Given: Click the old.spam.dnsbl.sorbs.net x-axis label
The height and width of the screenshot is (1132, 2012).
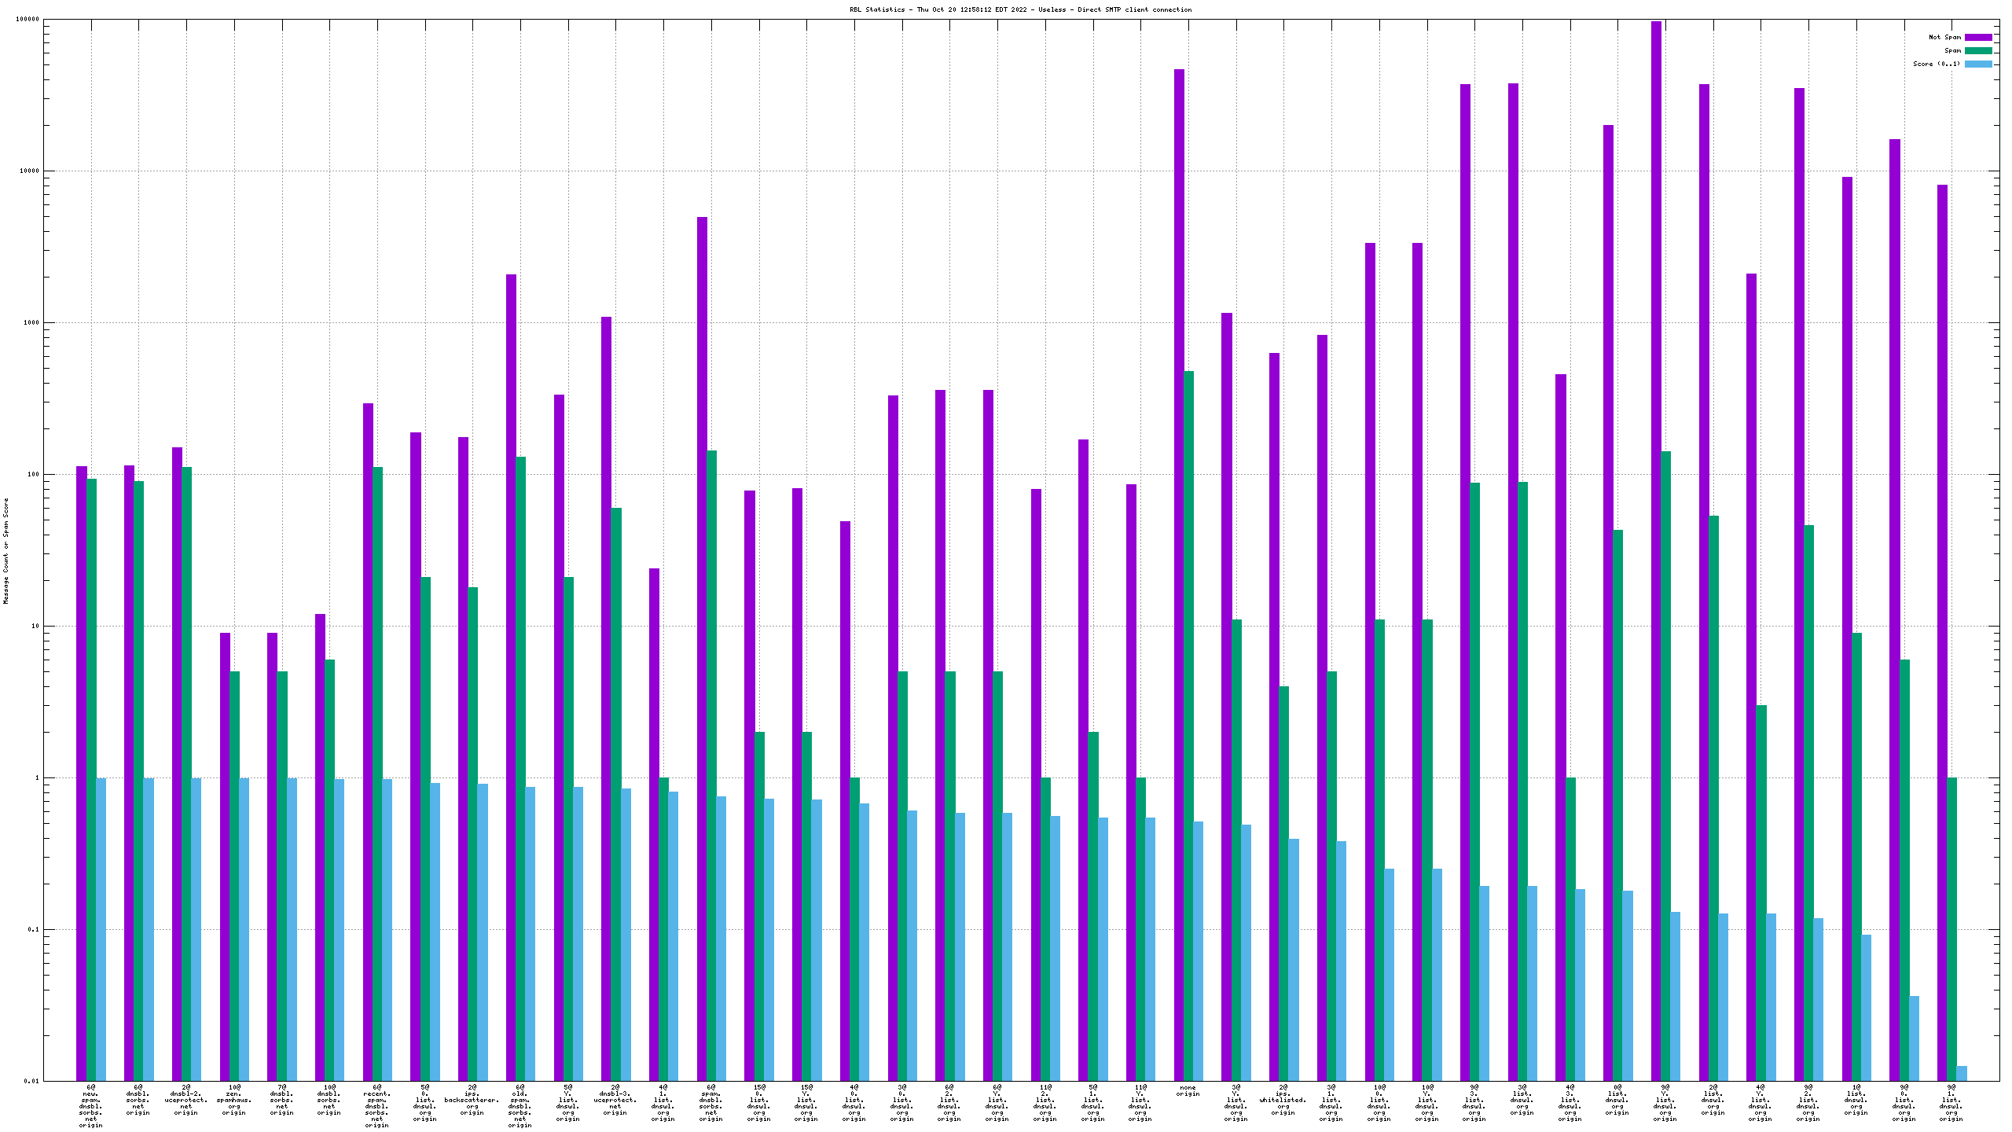Looking at the screenshot, I should (x=520, y=1106).
